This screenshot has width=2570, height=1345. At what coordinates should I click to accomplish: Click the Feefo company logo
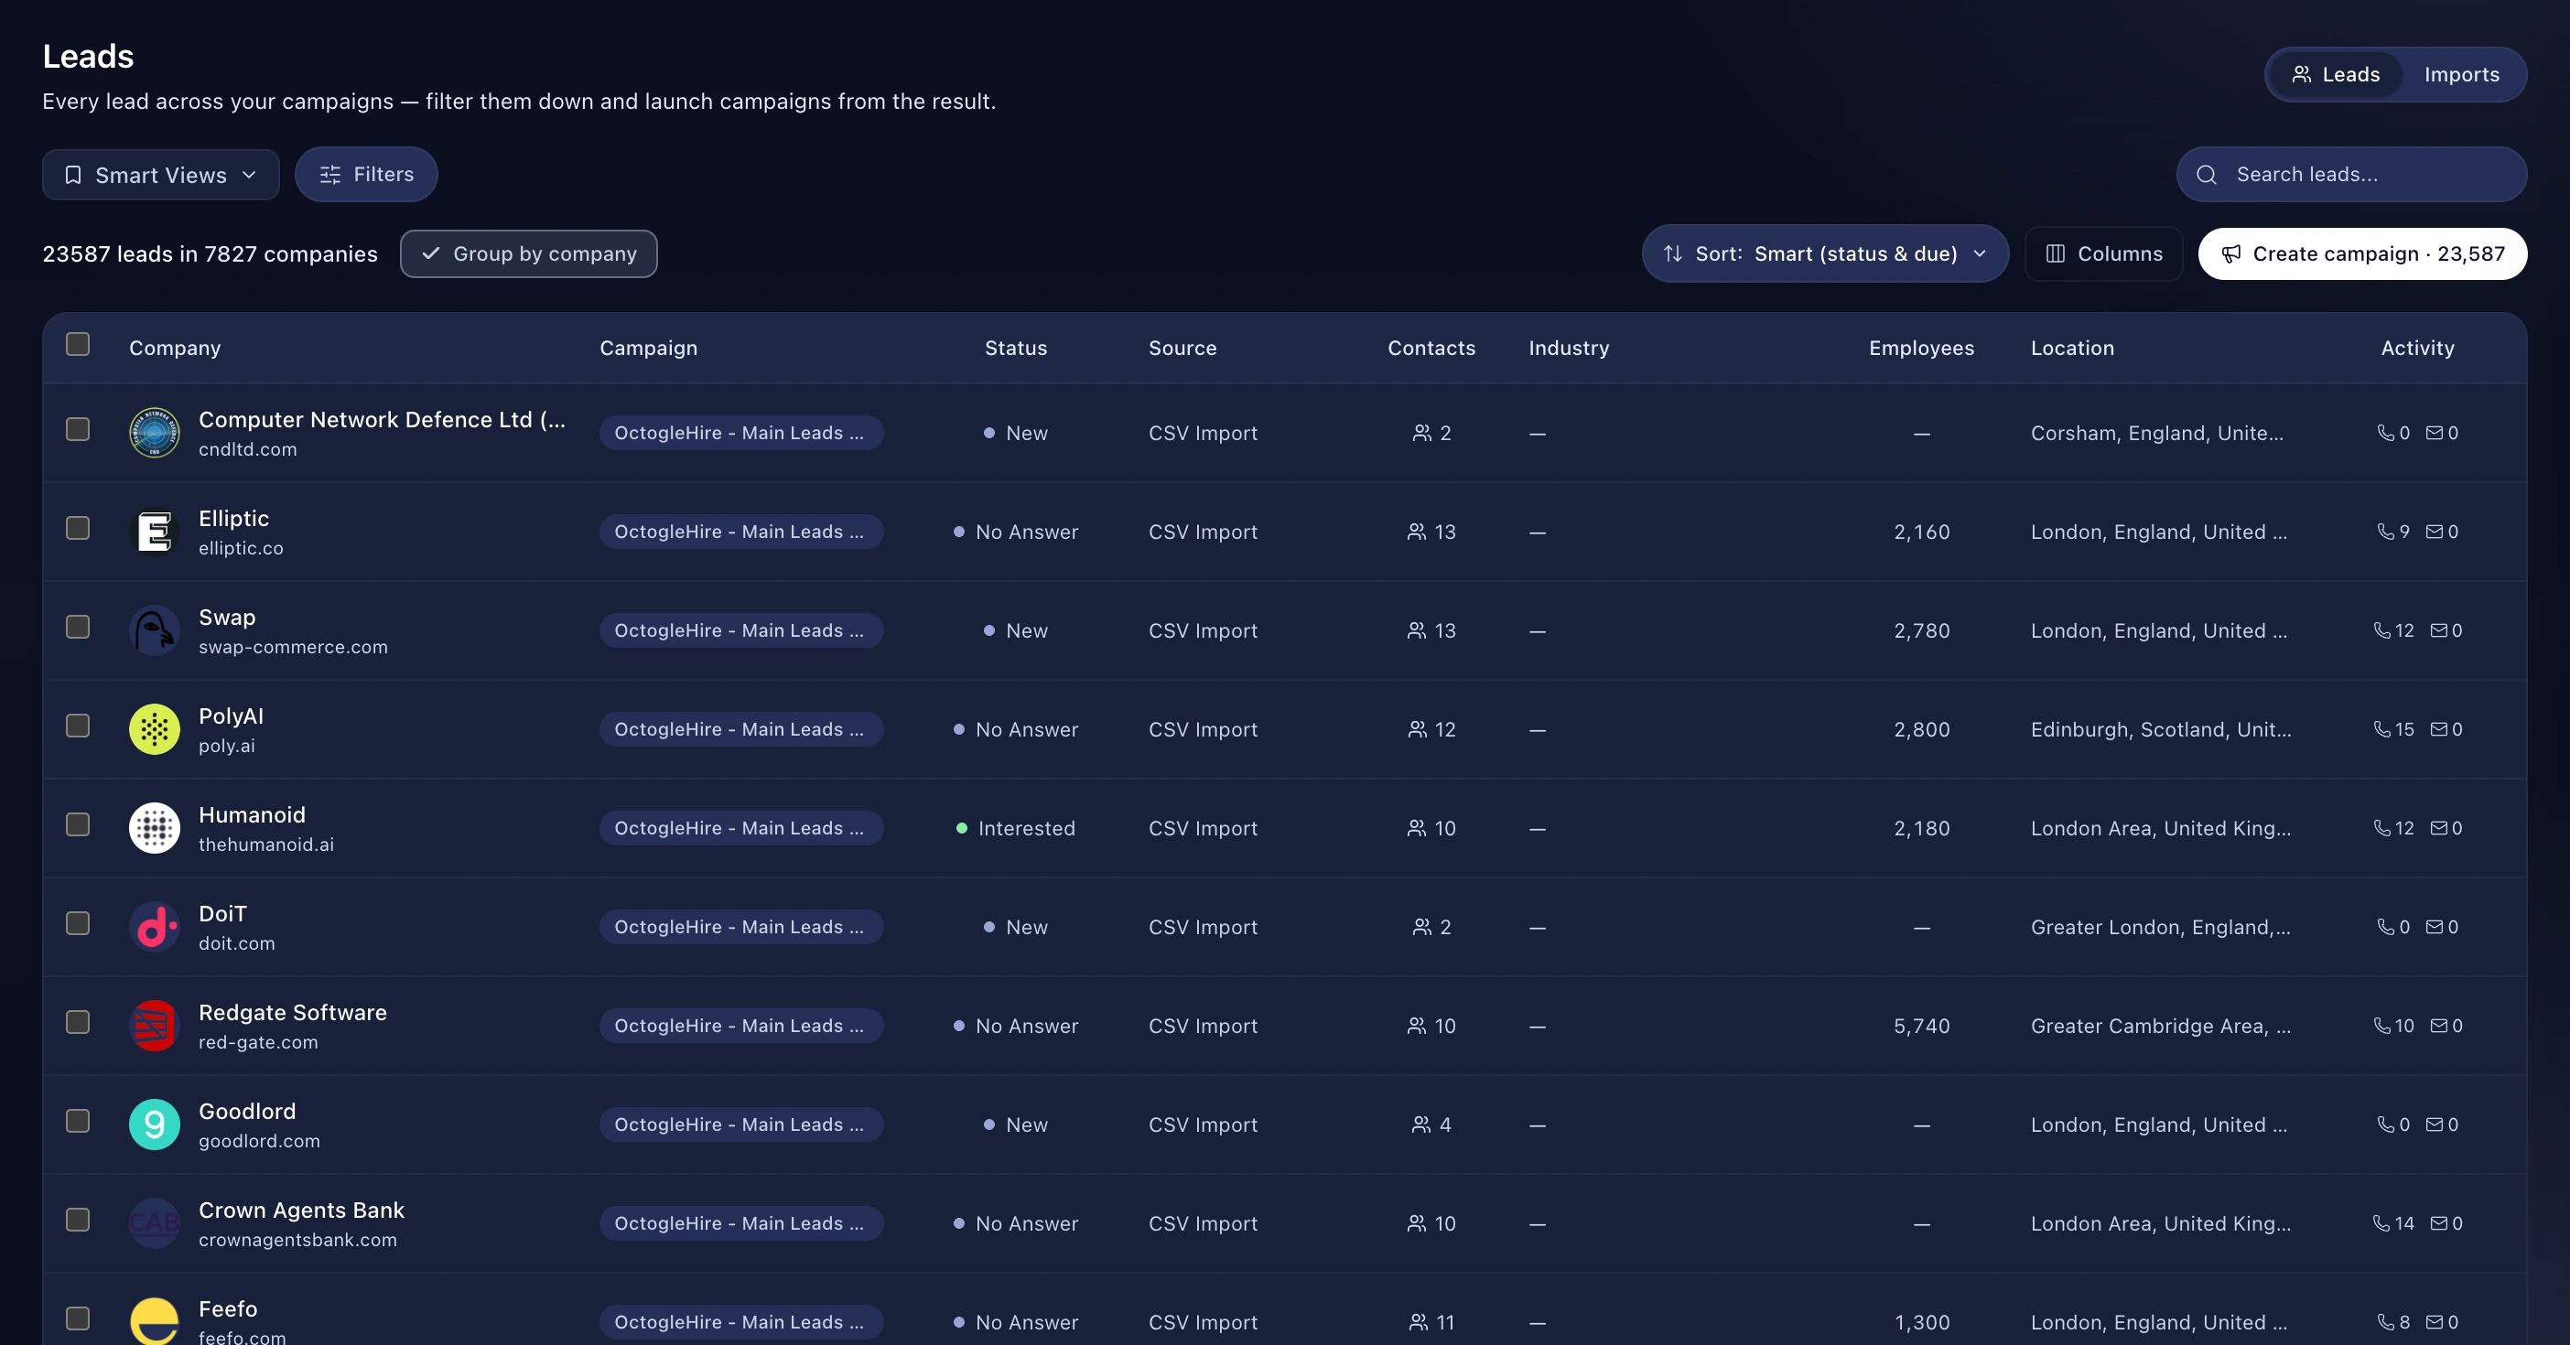[155, 1321]
